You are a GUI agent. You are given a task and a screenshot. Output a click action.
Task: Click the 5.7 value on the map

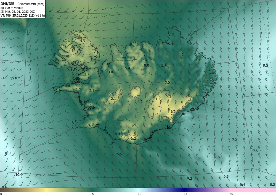tap(164, 66)
